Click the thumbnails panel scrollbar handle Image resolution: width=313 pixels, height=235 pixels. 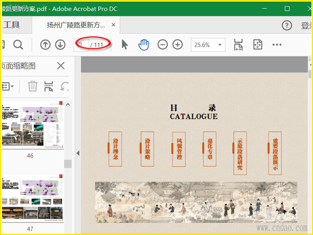point(68,164)
